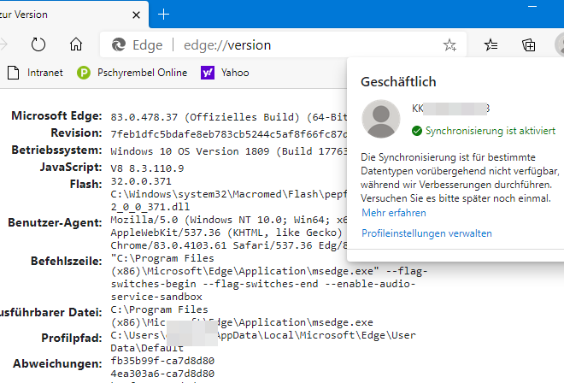The width and height of the screenshot is (564, 383).
Task: Click the 'Profilpfad:' label
Action: coord(72,339)
